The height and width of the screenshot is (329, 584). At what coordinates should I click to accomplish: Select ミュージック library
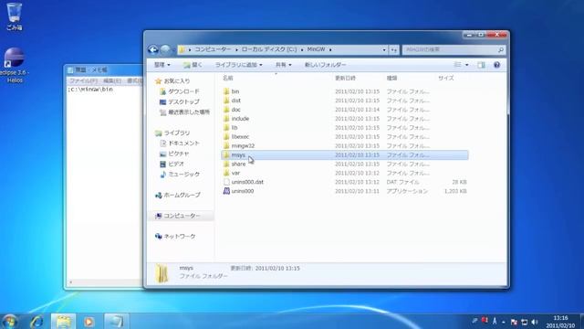180,175
